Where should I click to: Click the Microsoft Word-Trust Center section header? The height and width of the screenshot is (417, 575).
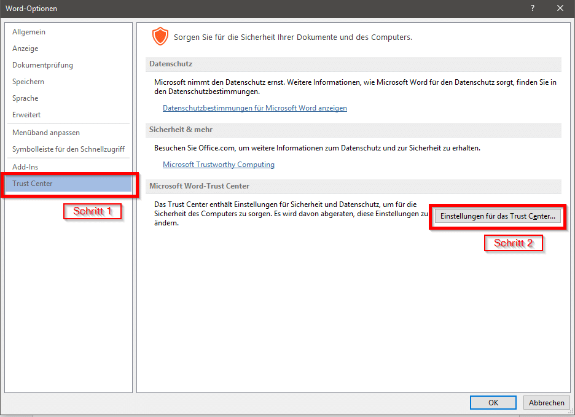[x=199, y=186]
